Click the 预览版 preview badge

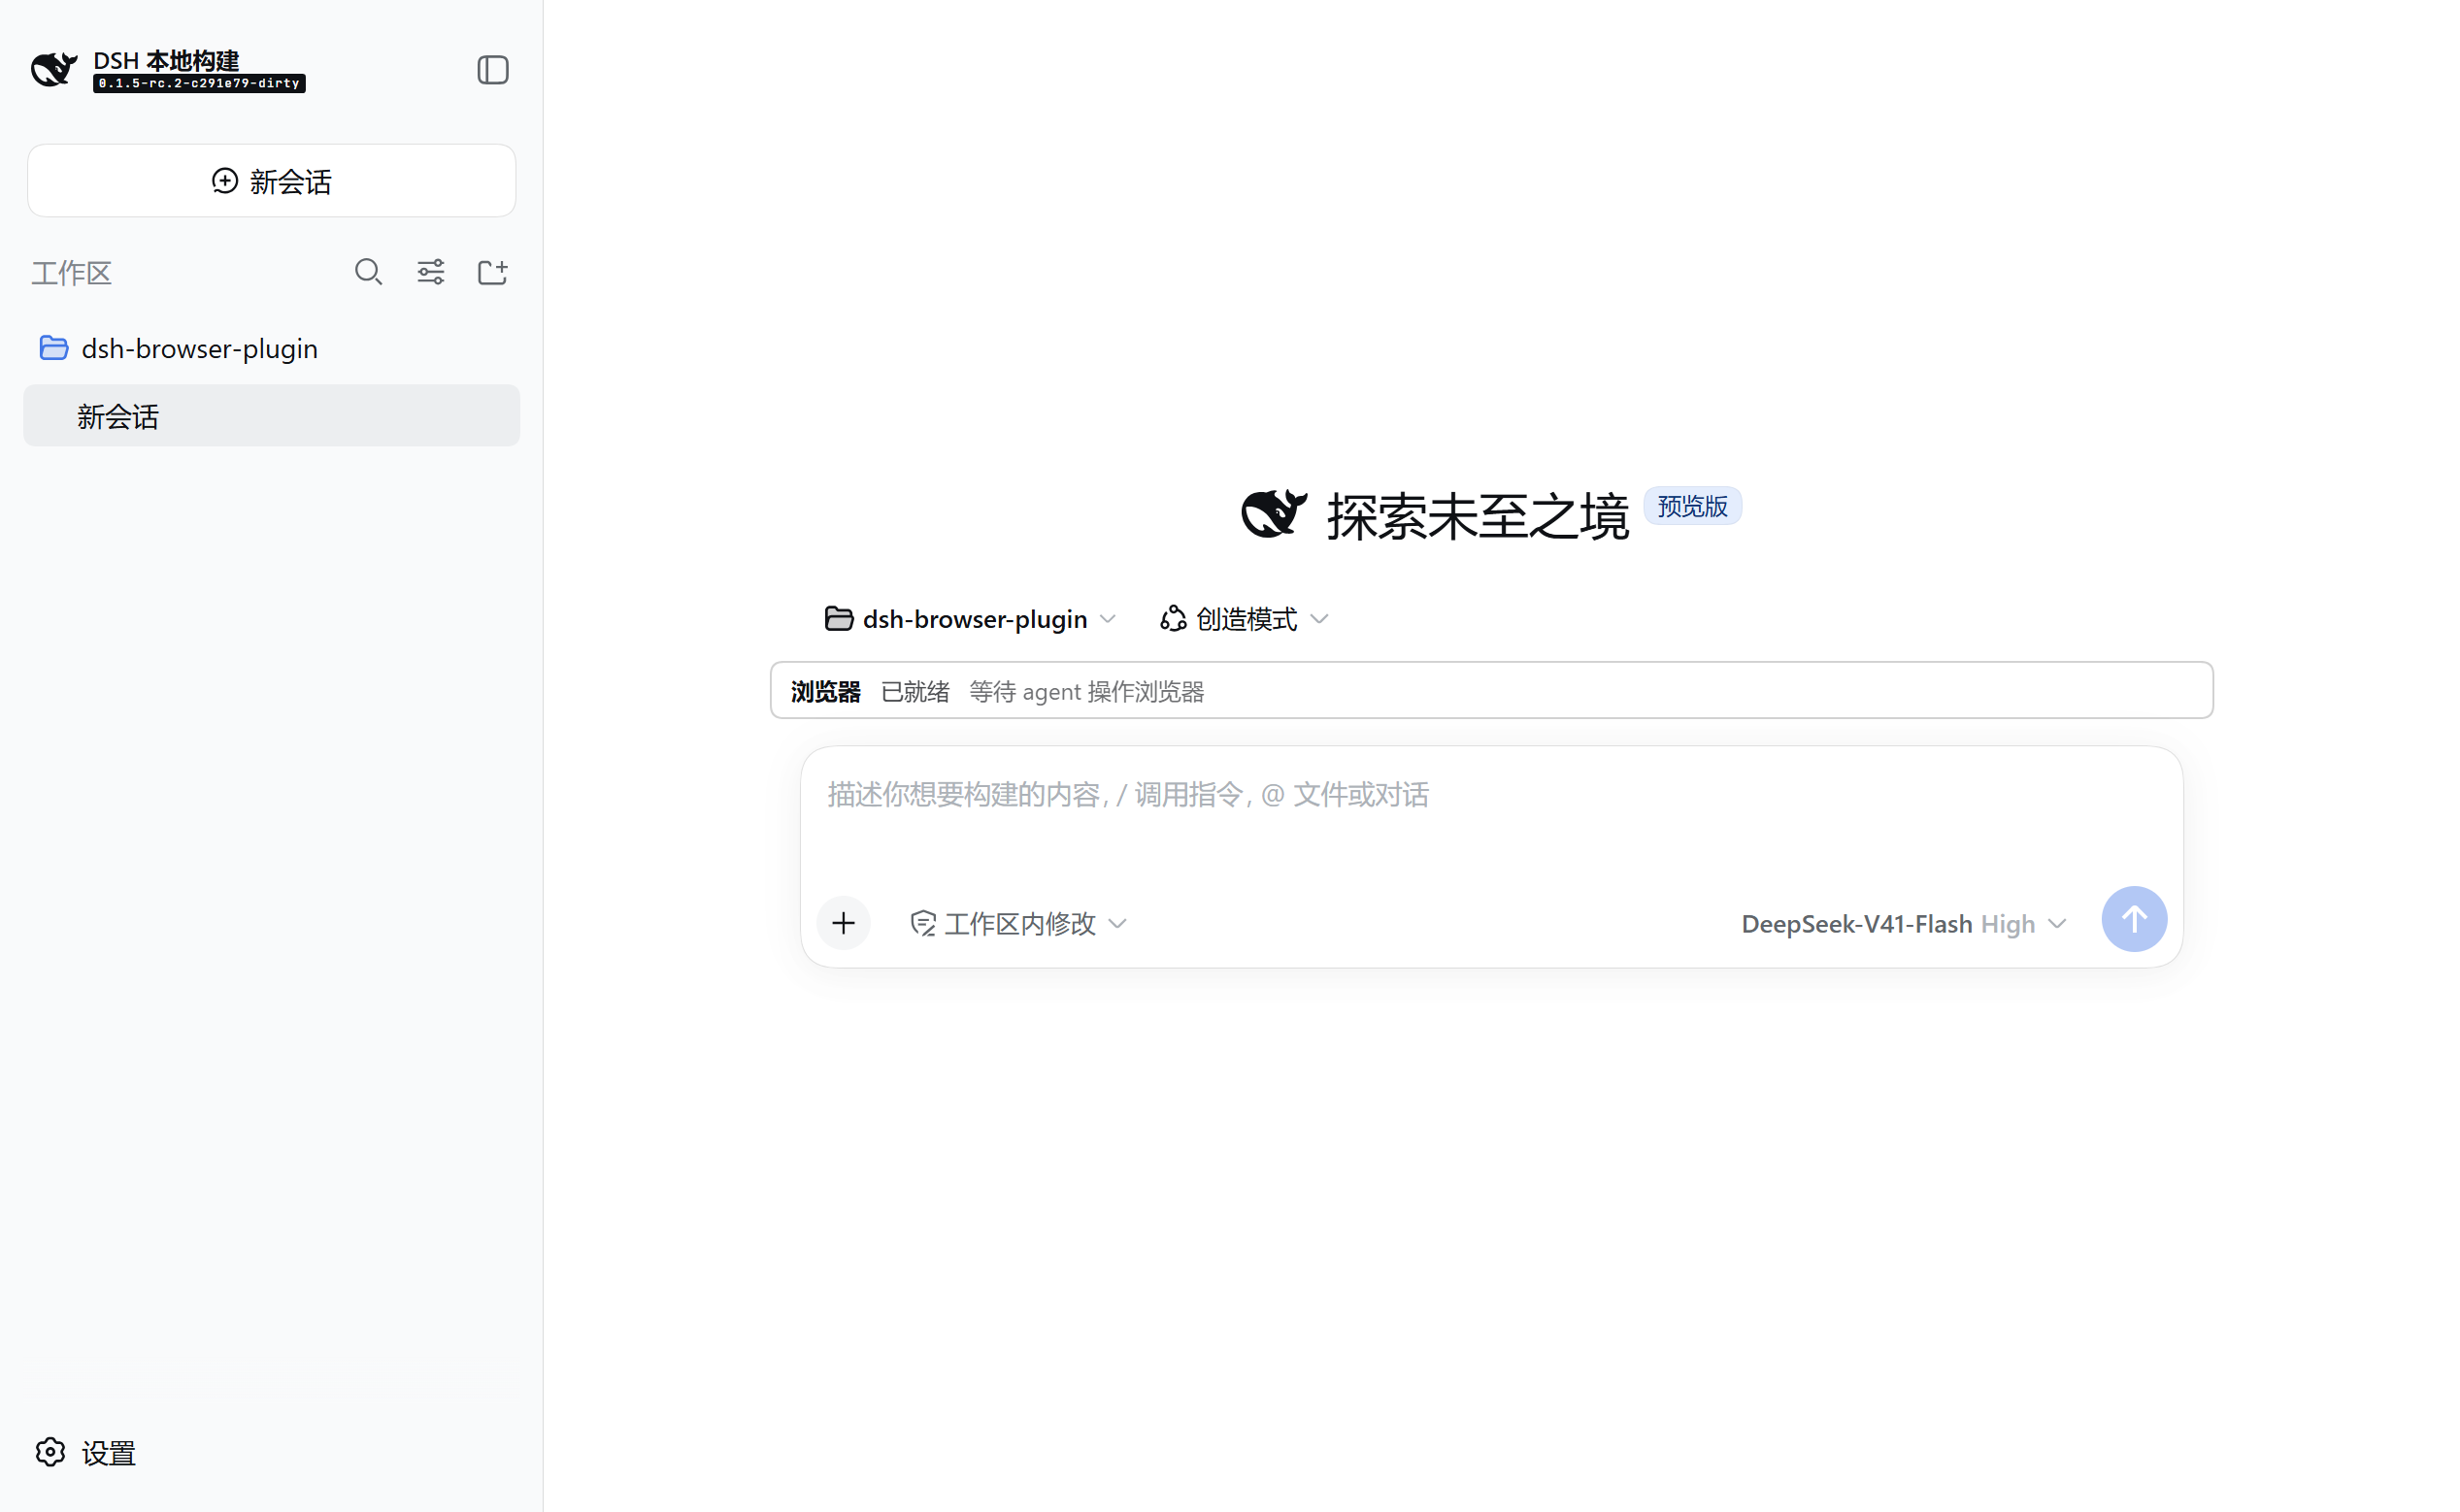pos(1692,506)
